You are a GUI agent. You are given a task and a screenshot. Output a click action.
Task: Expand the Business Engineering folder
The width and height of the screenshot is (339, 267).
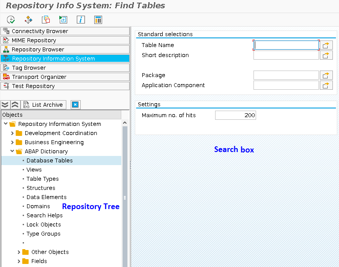(12, 142)
